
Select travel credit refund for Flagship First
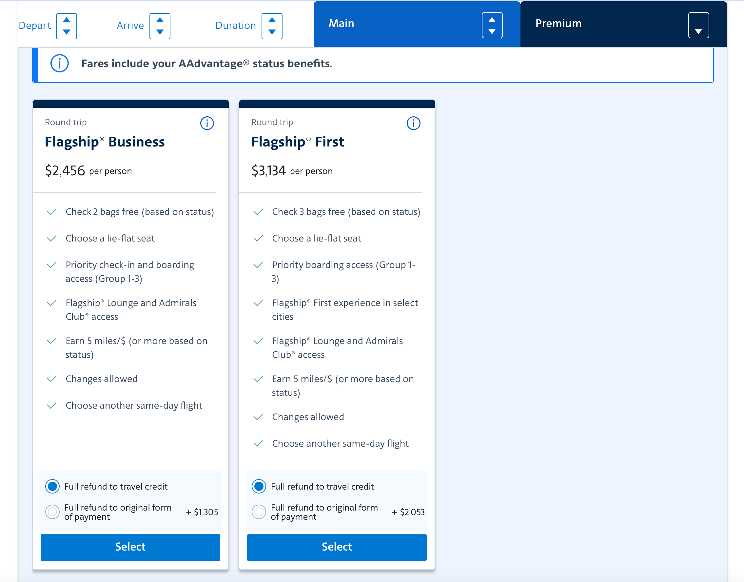click(x=259, y=486)
